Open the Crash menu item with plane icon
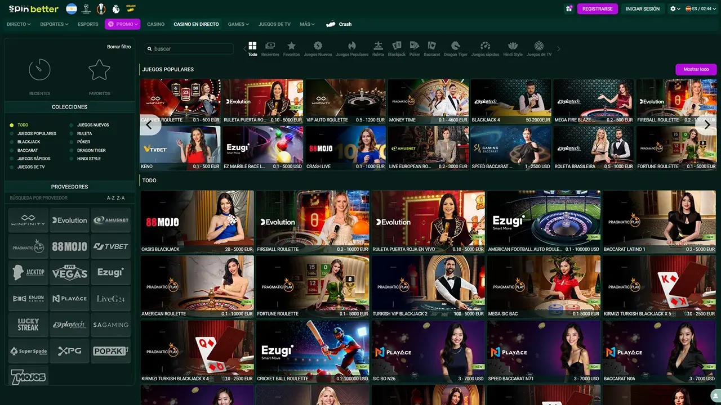 [x=339, y=24]
